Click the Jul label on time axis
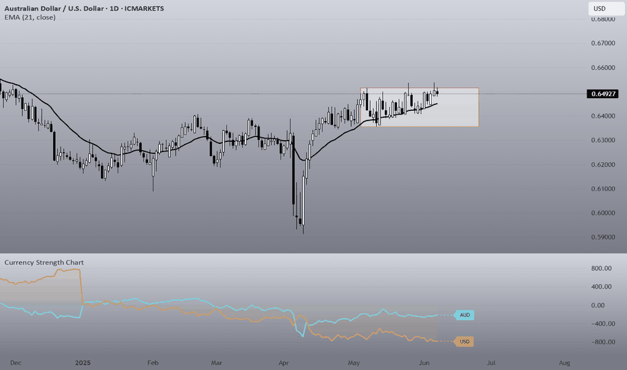Viewport: 627px width, 370px height. 491,363
